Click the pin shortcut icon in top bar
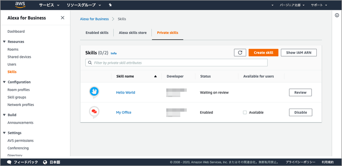The height and width of the screenshot is (166, 342). pos(110,5)
